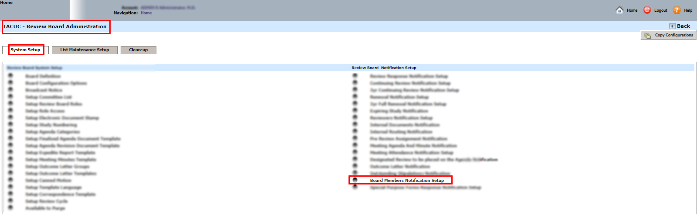Screen dimensions: 697x214
Task: Click the bullet beside Broadcast Notice
Action: pos(10,89)
